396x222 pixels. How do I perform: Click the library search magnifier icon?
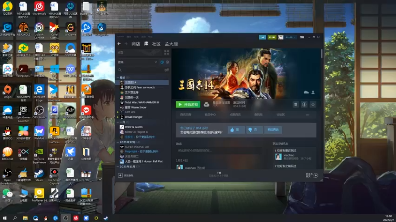(120, 70)
